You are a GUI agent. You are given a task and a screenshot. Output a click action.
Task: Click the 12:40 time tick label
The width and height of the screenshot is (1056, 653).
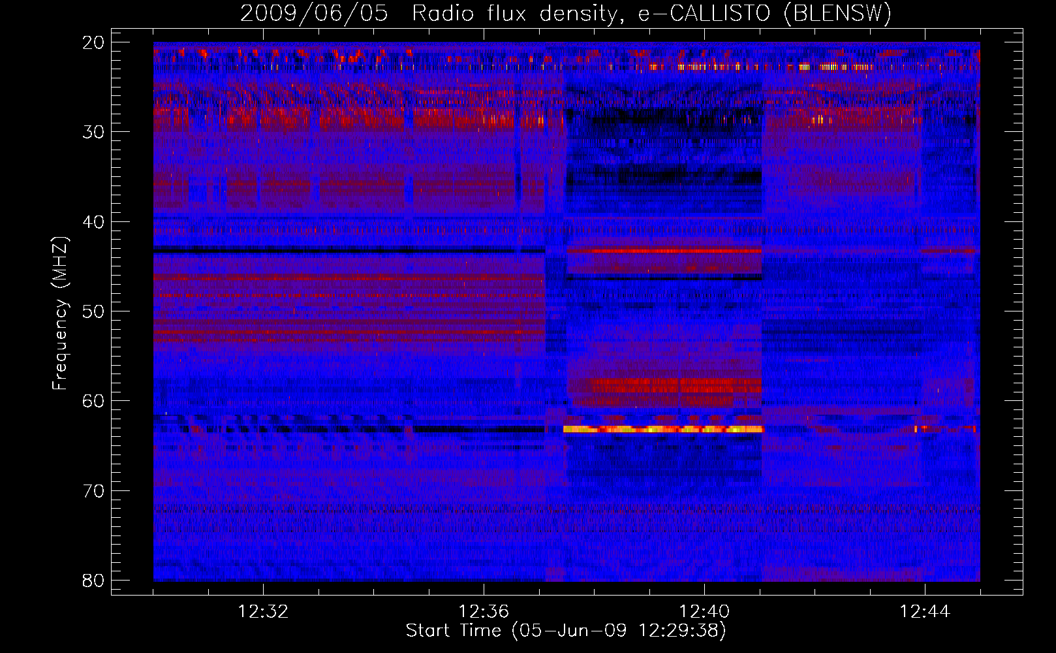point(704,612)
